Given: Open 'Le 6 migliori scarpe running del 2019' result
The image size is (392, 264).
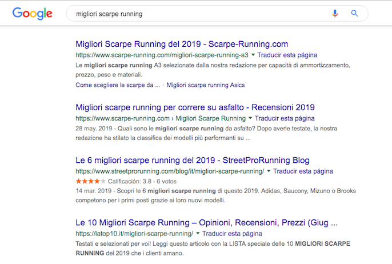Looking at the screenshot, I should (193, 160).
